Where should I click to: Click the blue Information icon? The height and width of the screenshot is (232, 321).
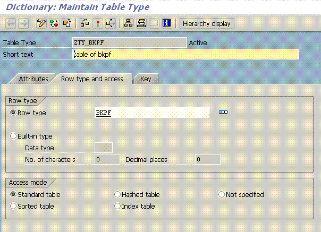167,23
